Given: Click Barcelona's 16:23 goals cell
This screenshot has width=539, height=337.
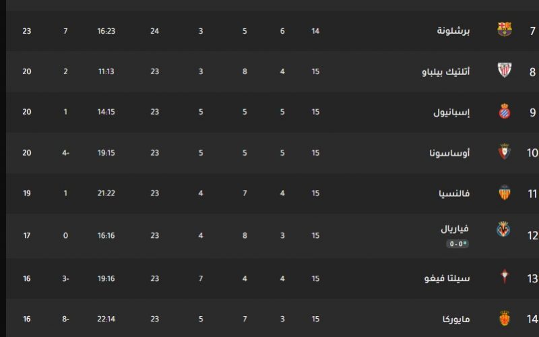Looking at the screenshot, I should pos(106,31).
